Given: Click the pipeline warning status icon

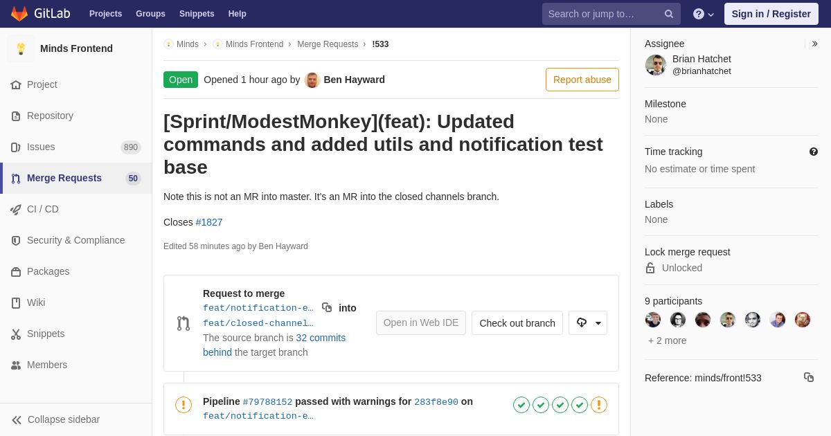Looking at the screenshot, I should (x=184, y=405).
